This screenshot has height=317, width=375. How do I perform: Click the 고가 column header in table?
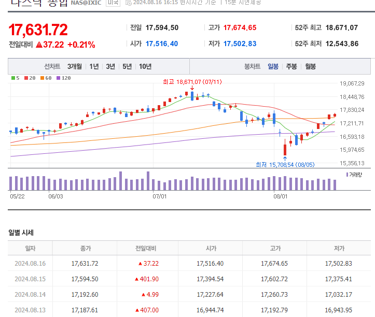click(275, 249)
